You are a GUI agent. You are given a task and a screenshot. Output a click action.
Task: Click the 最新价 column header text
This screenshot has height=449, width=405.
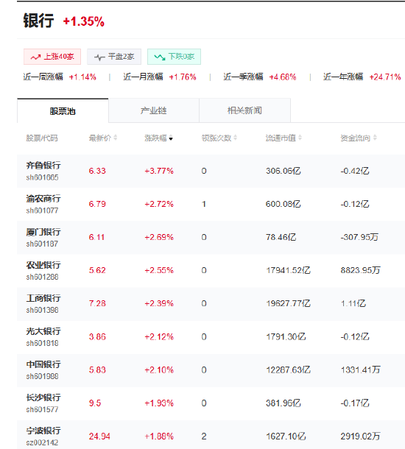99,138
